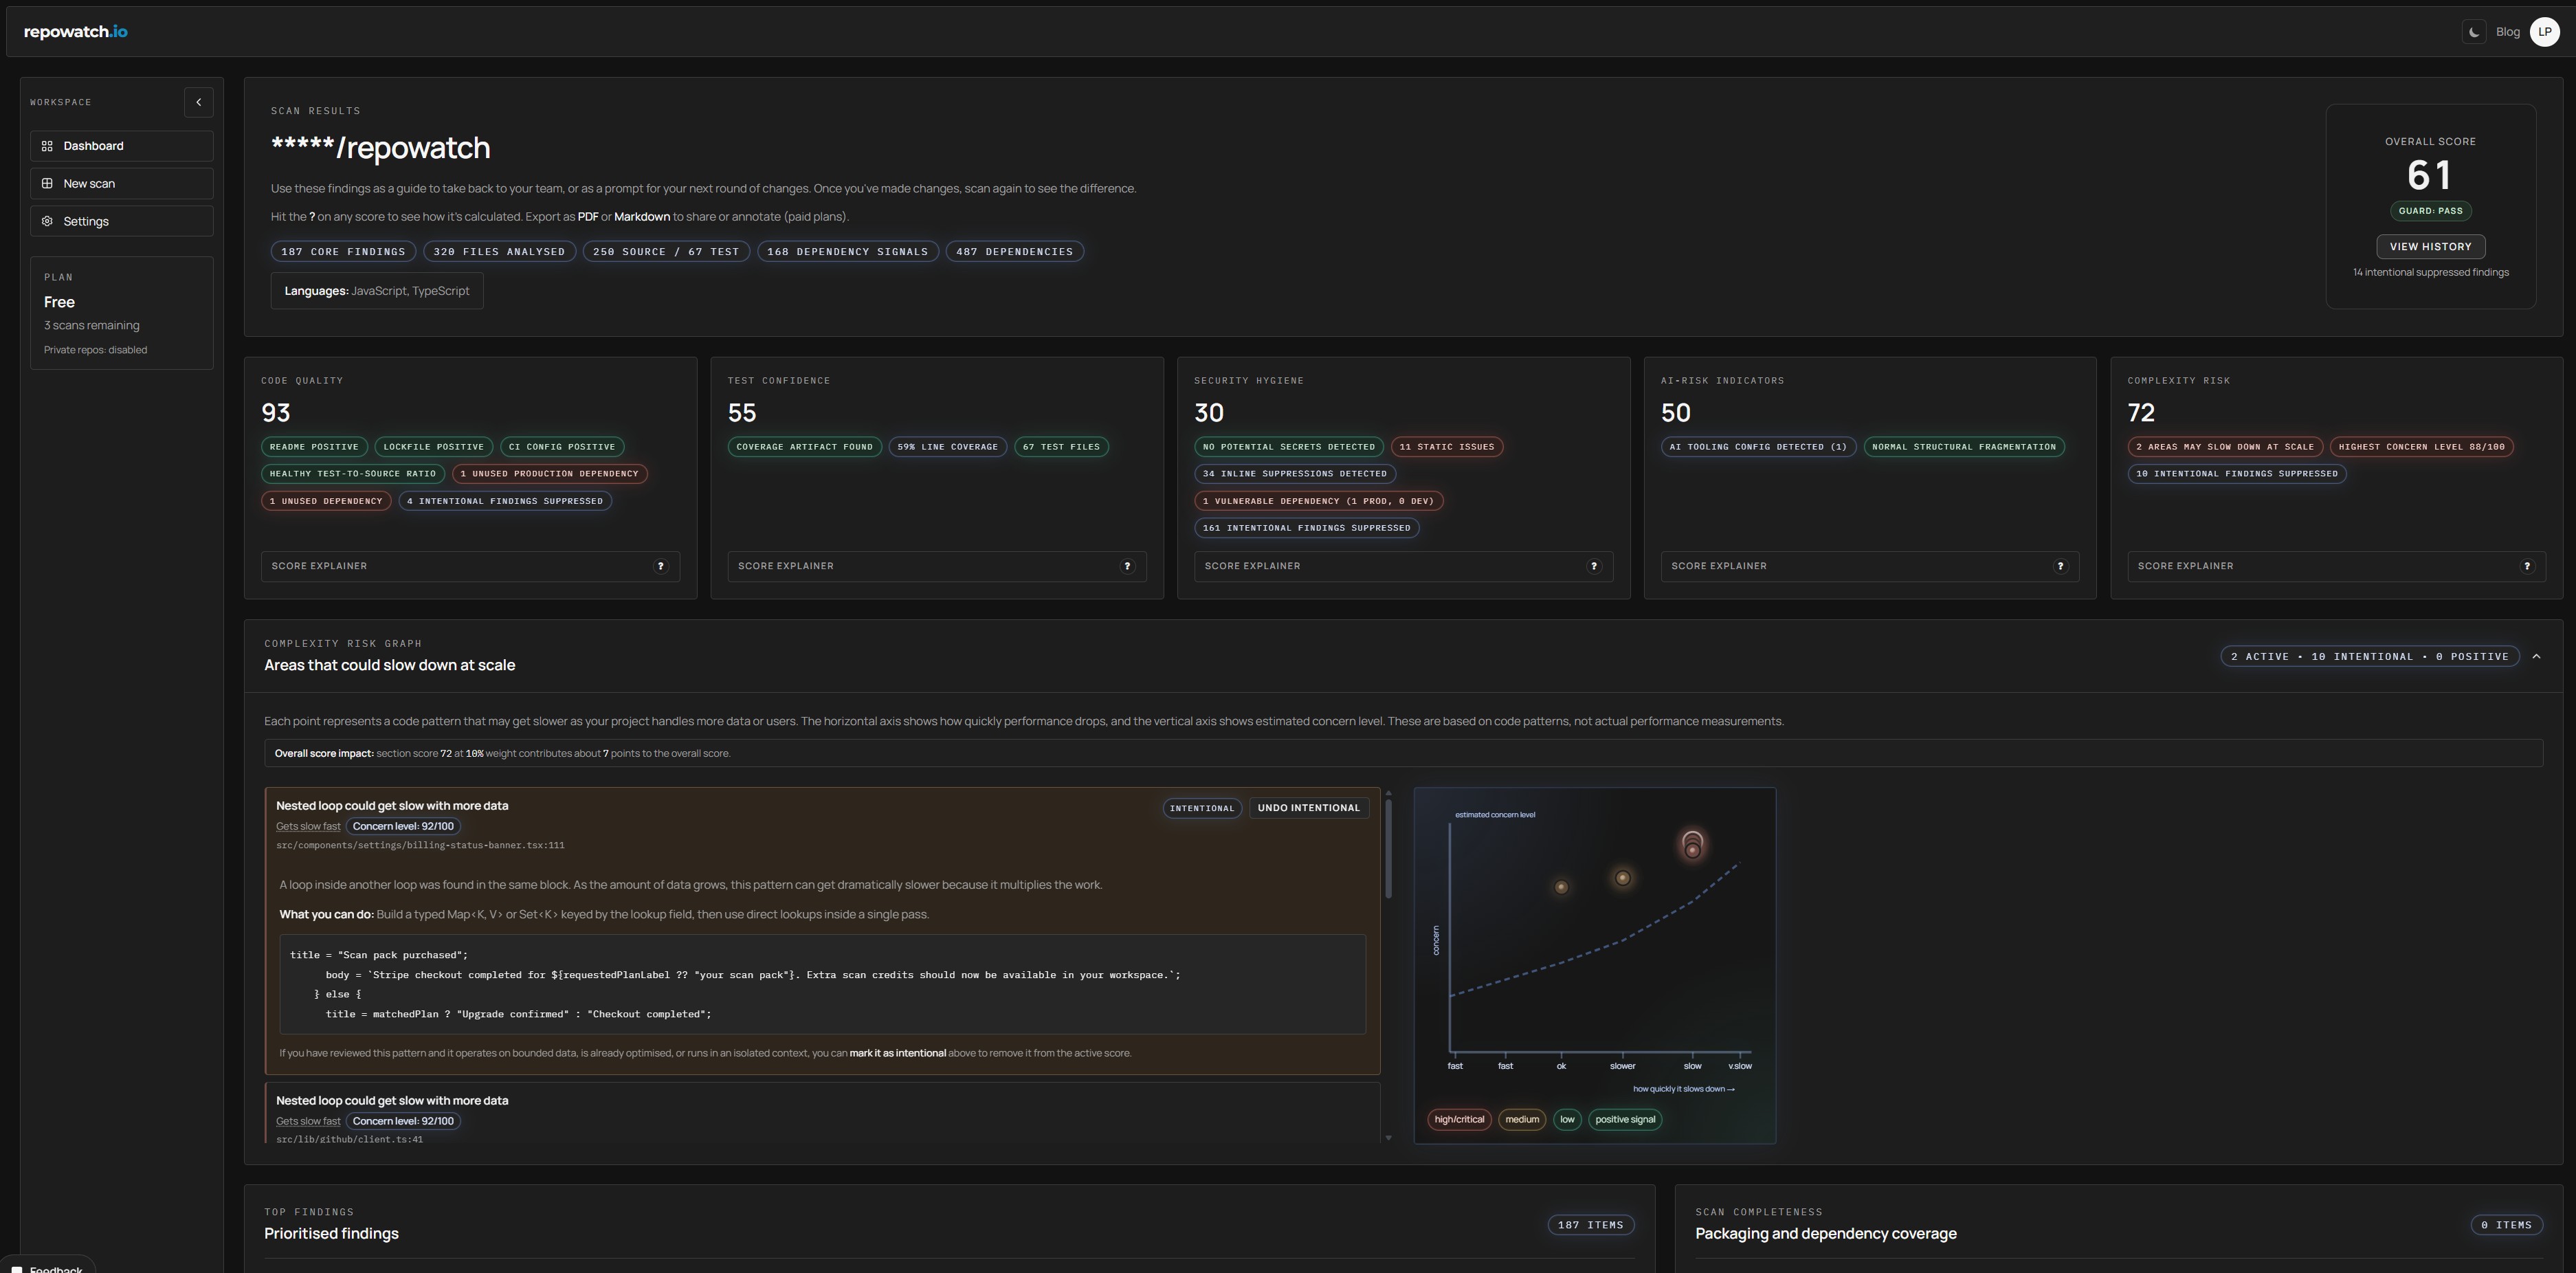
Task: Click the Languages: JavaScript, TypeScript box
Action: [376, 291]
